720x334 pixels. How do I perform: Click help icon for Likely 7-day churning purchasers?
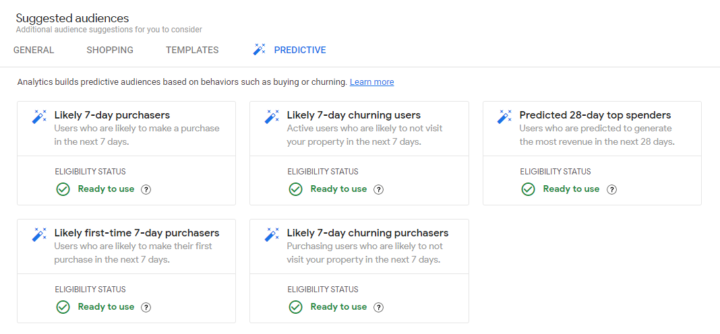[x=379, y=307]
